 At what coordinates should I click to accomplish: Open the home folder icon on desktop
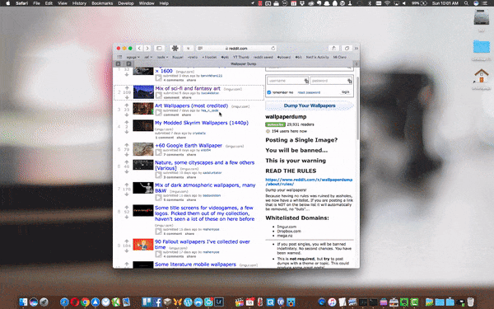coord(482,76)
